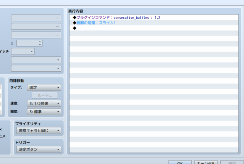Click the OK button
The height and width of the screenshot is (164, 244).
tap(180, 162)
